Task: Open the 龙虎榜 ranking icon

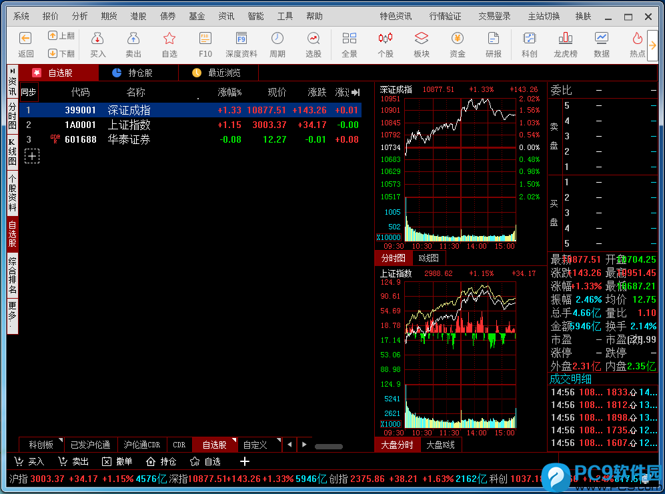Action: click(566, 39)
